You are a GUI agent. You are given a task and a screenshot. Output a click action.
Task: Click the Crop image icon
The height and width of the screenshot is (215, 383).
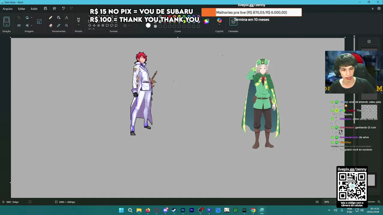pos(19,18)
